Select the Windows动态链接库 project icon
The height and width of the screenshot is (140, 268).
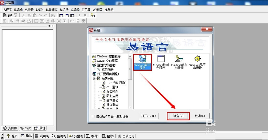[x=179, y=62]
